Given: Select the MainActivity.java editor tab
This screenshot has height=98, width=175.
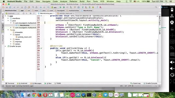Looking at the screenshot, I should point(46,13).
